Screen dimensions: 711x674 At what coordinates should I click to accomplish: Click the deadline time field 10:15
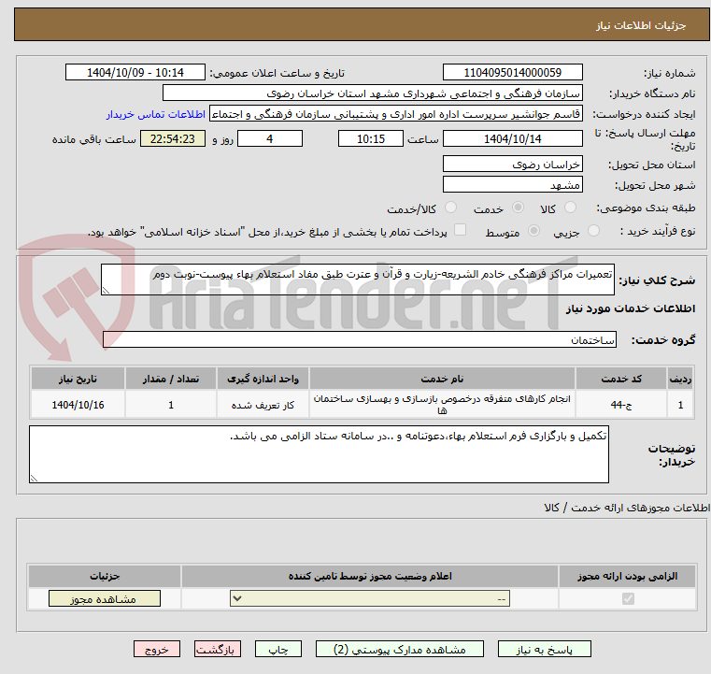[x=371, y=138]
